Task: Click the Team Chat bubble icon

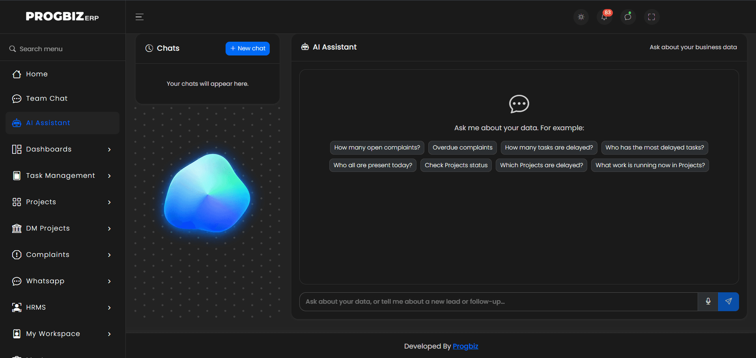Action: click(x=17, y=98)
